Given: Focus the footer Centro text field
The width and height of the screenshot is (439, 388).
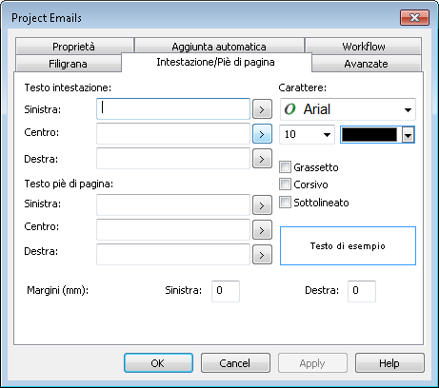Looking at the screenshot, I should [173, 229].
